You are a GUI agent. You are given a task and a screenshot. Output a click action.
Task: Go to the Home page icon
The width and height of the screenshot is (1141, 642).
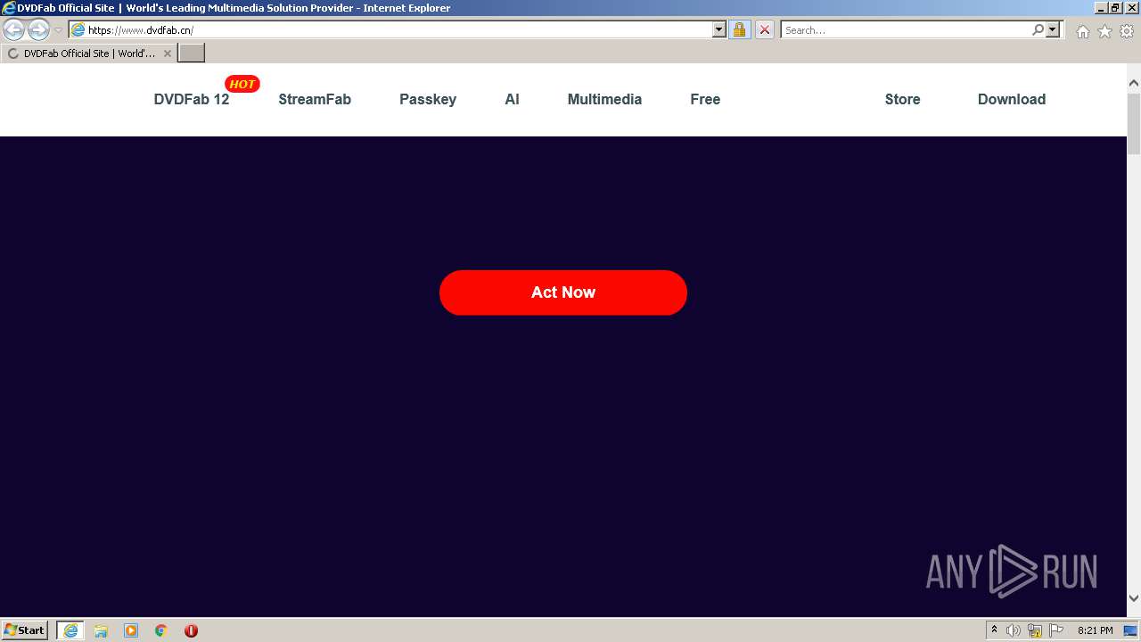(x=1082, y=31)
